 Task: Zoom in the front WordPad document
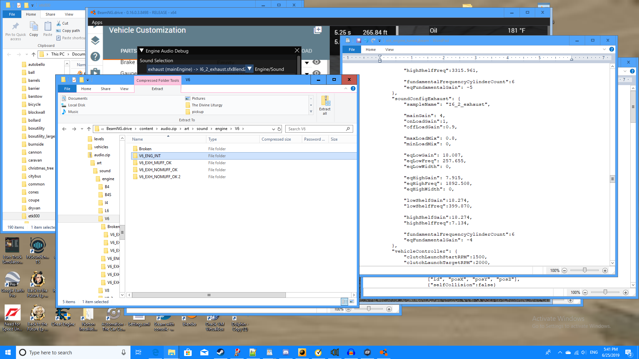(x=605, y=271)
